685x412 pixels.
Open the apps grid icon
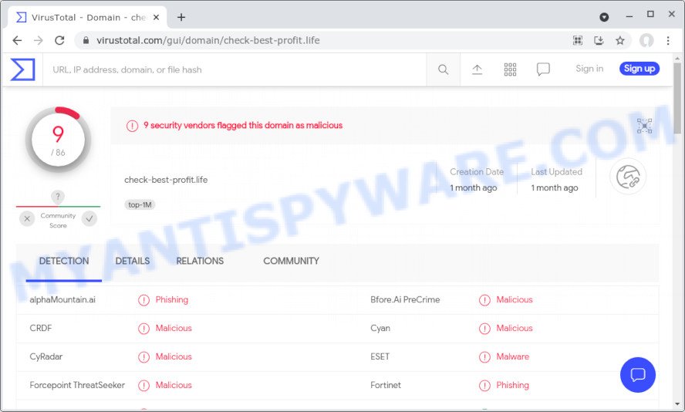point(510,69)
